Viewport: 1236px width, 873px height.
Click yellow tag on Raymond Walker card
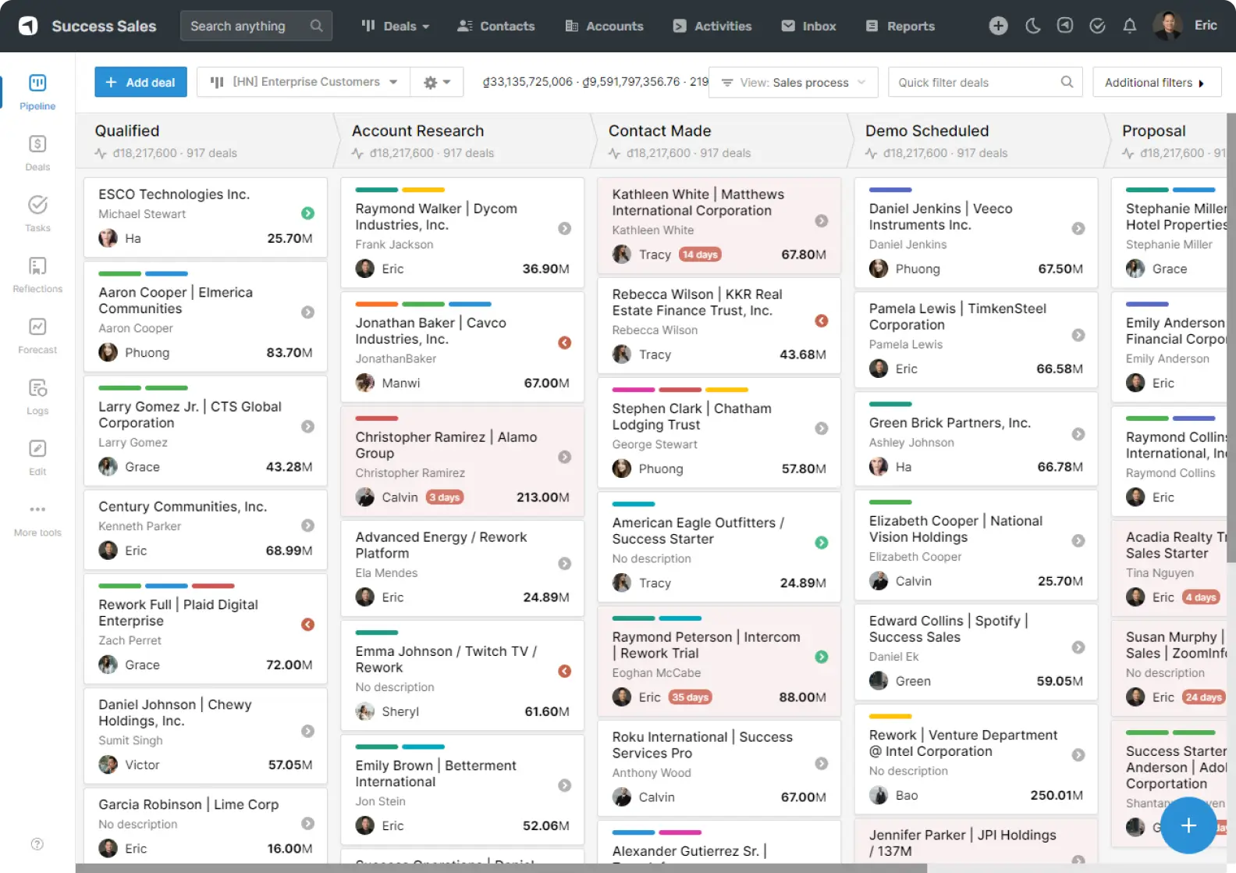[423, 190]
